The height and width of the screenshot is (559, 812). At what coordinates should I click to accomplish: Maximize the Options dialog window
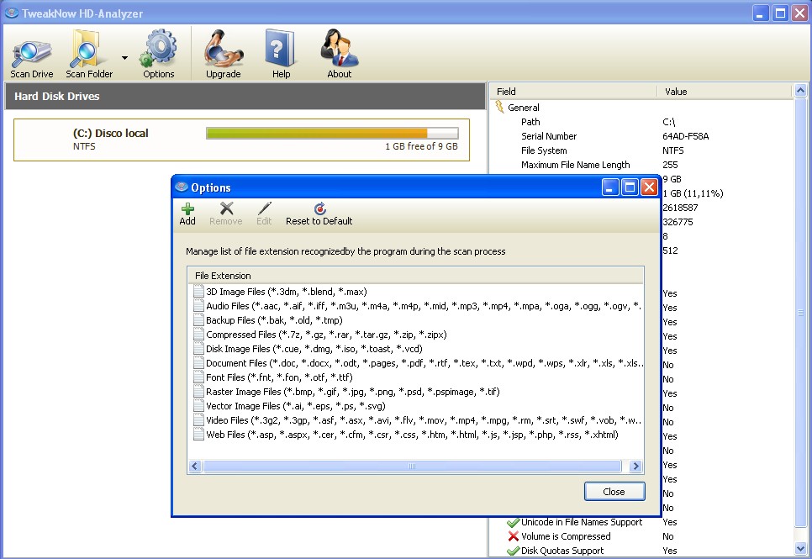630,187
